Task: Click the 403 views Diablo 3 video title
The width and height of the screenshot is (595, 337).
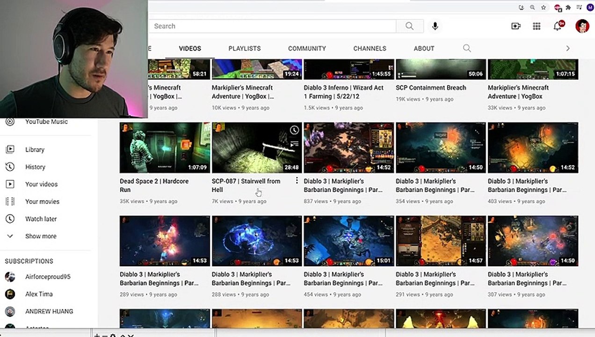Action: [x=527, y=185]
